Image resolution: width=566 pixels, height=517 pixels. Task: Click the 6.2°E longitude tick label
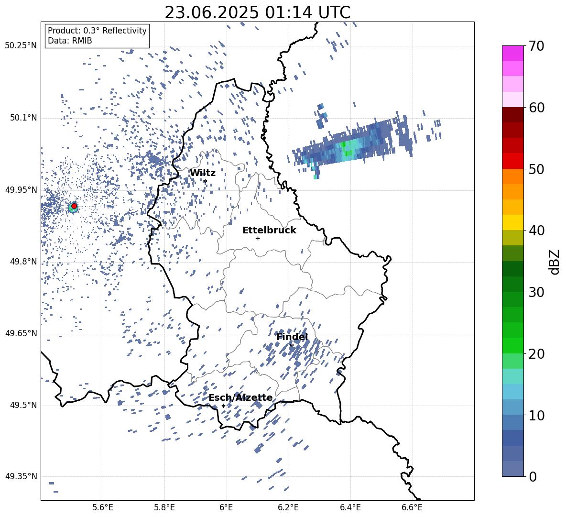coord(288,507)
